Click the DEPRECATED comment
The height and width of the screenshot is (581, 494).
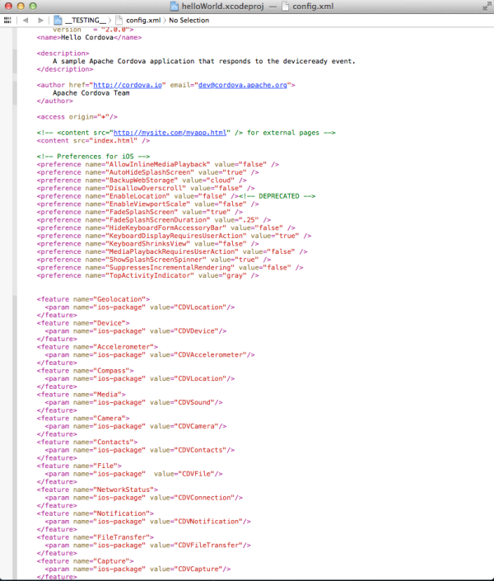tap(277, 196)
